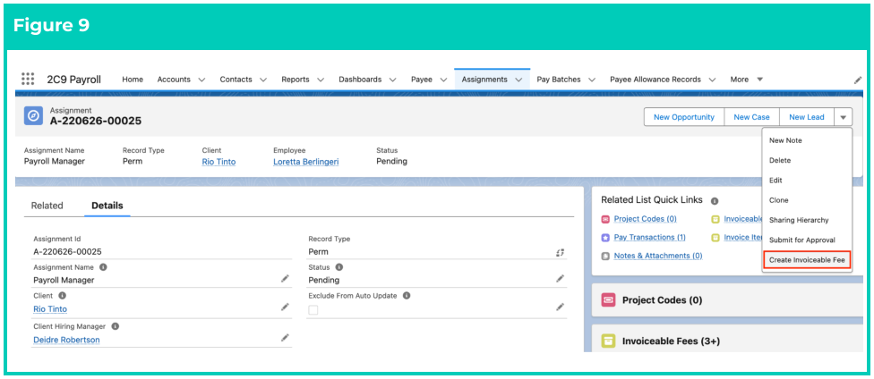The width and height of the screenshot is (874, 379).
Task: Expand Payee Allowance Records dropdown chevron
Action: click(712, 80)
